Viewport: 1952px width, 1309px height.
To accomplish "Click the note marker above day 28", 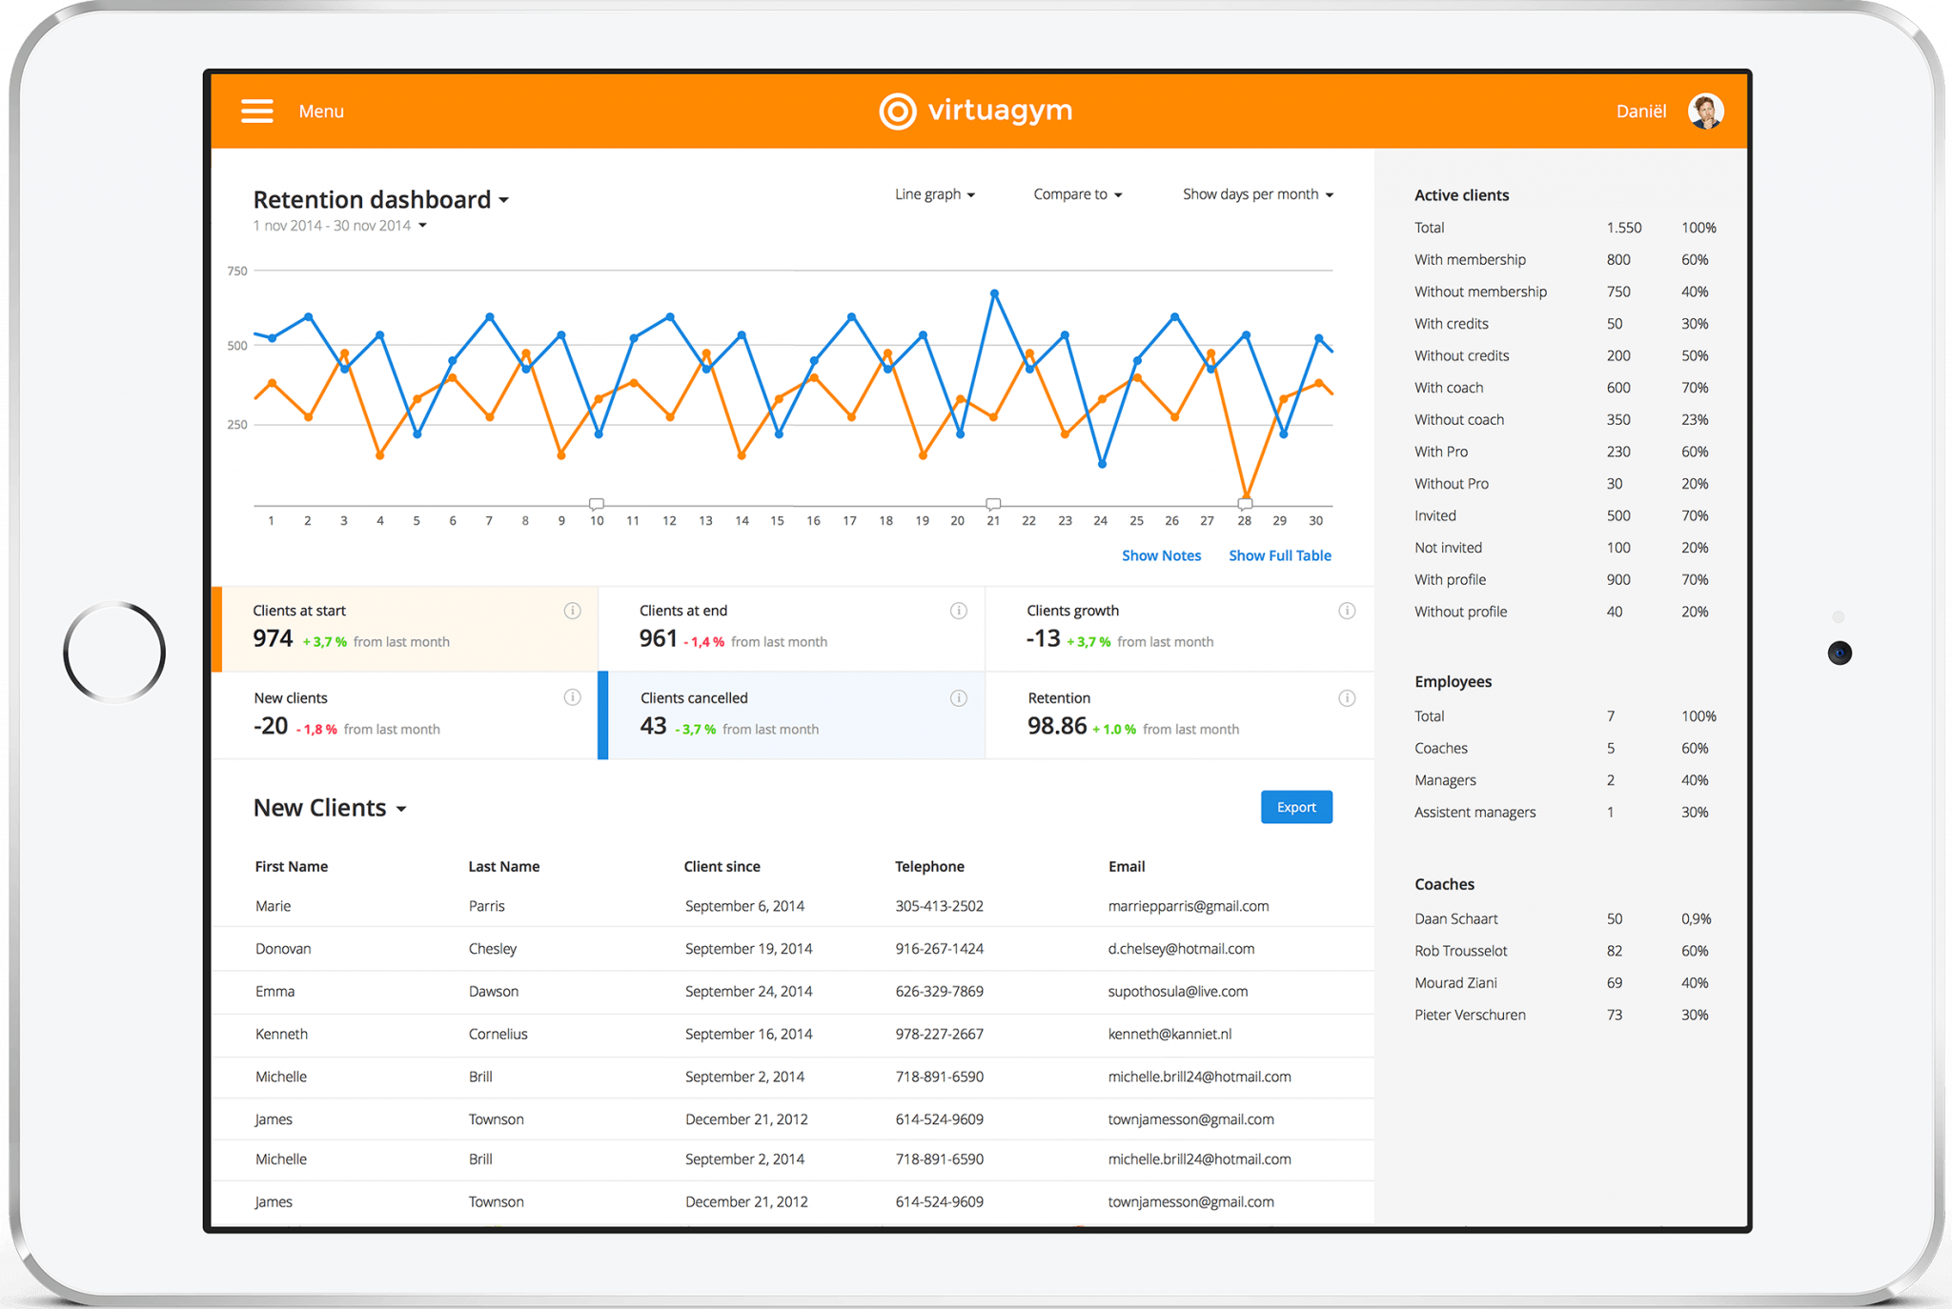I will [1245, 503].
